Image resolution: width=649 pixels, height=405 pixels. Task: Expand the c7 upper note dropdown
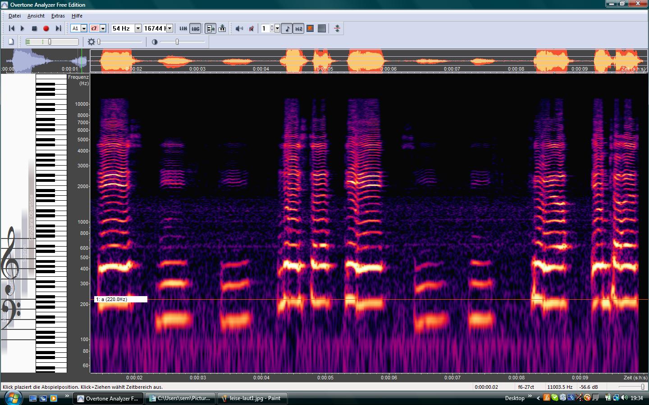[103, 28]
